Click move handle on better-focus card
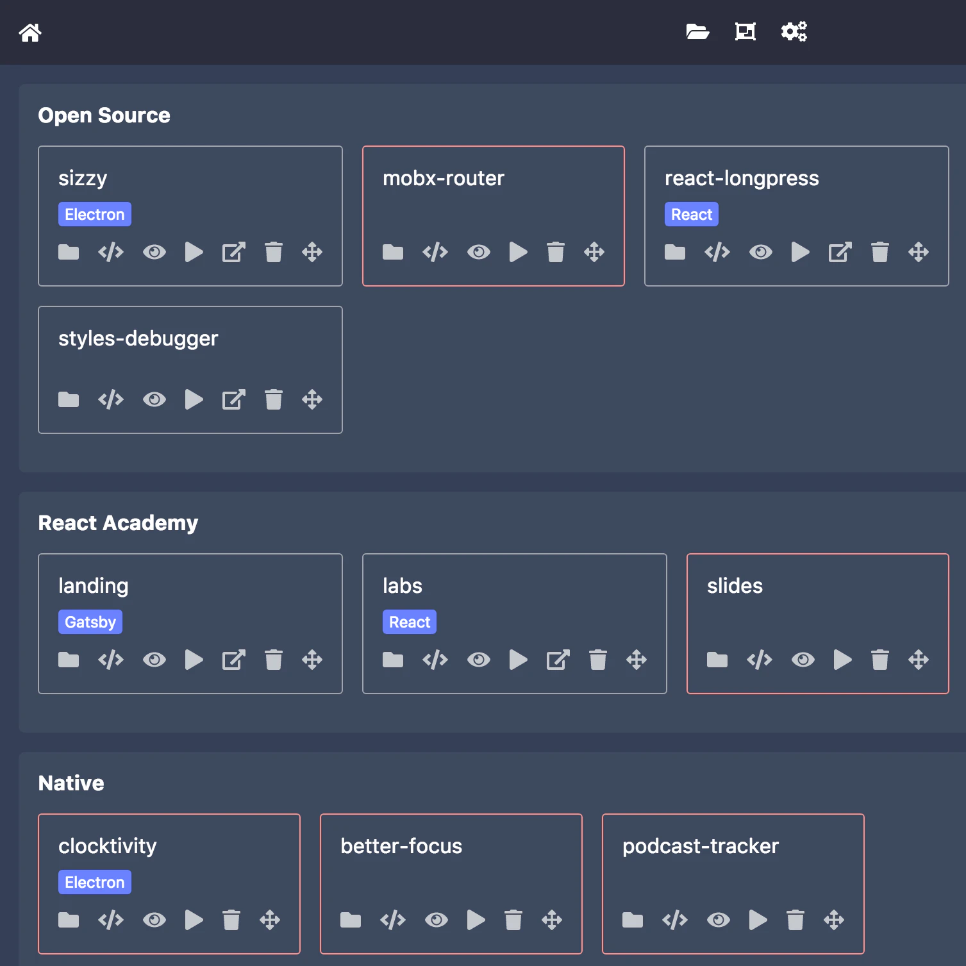Screen dimensions: 966x966 pyautogui.click(x=552, y=920)
